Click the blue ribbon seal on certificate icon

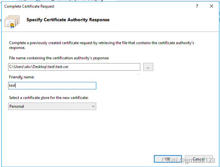click(x=12, y=26)
